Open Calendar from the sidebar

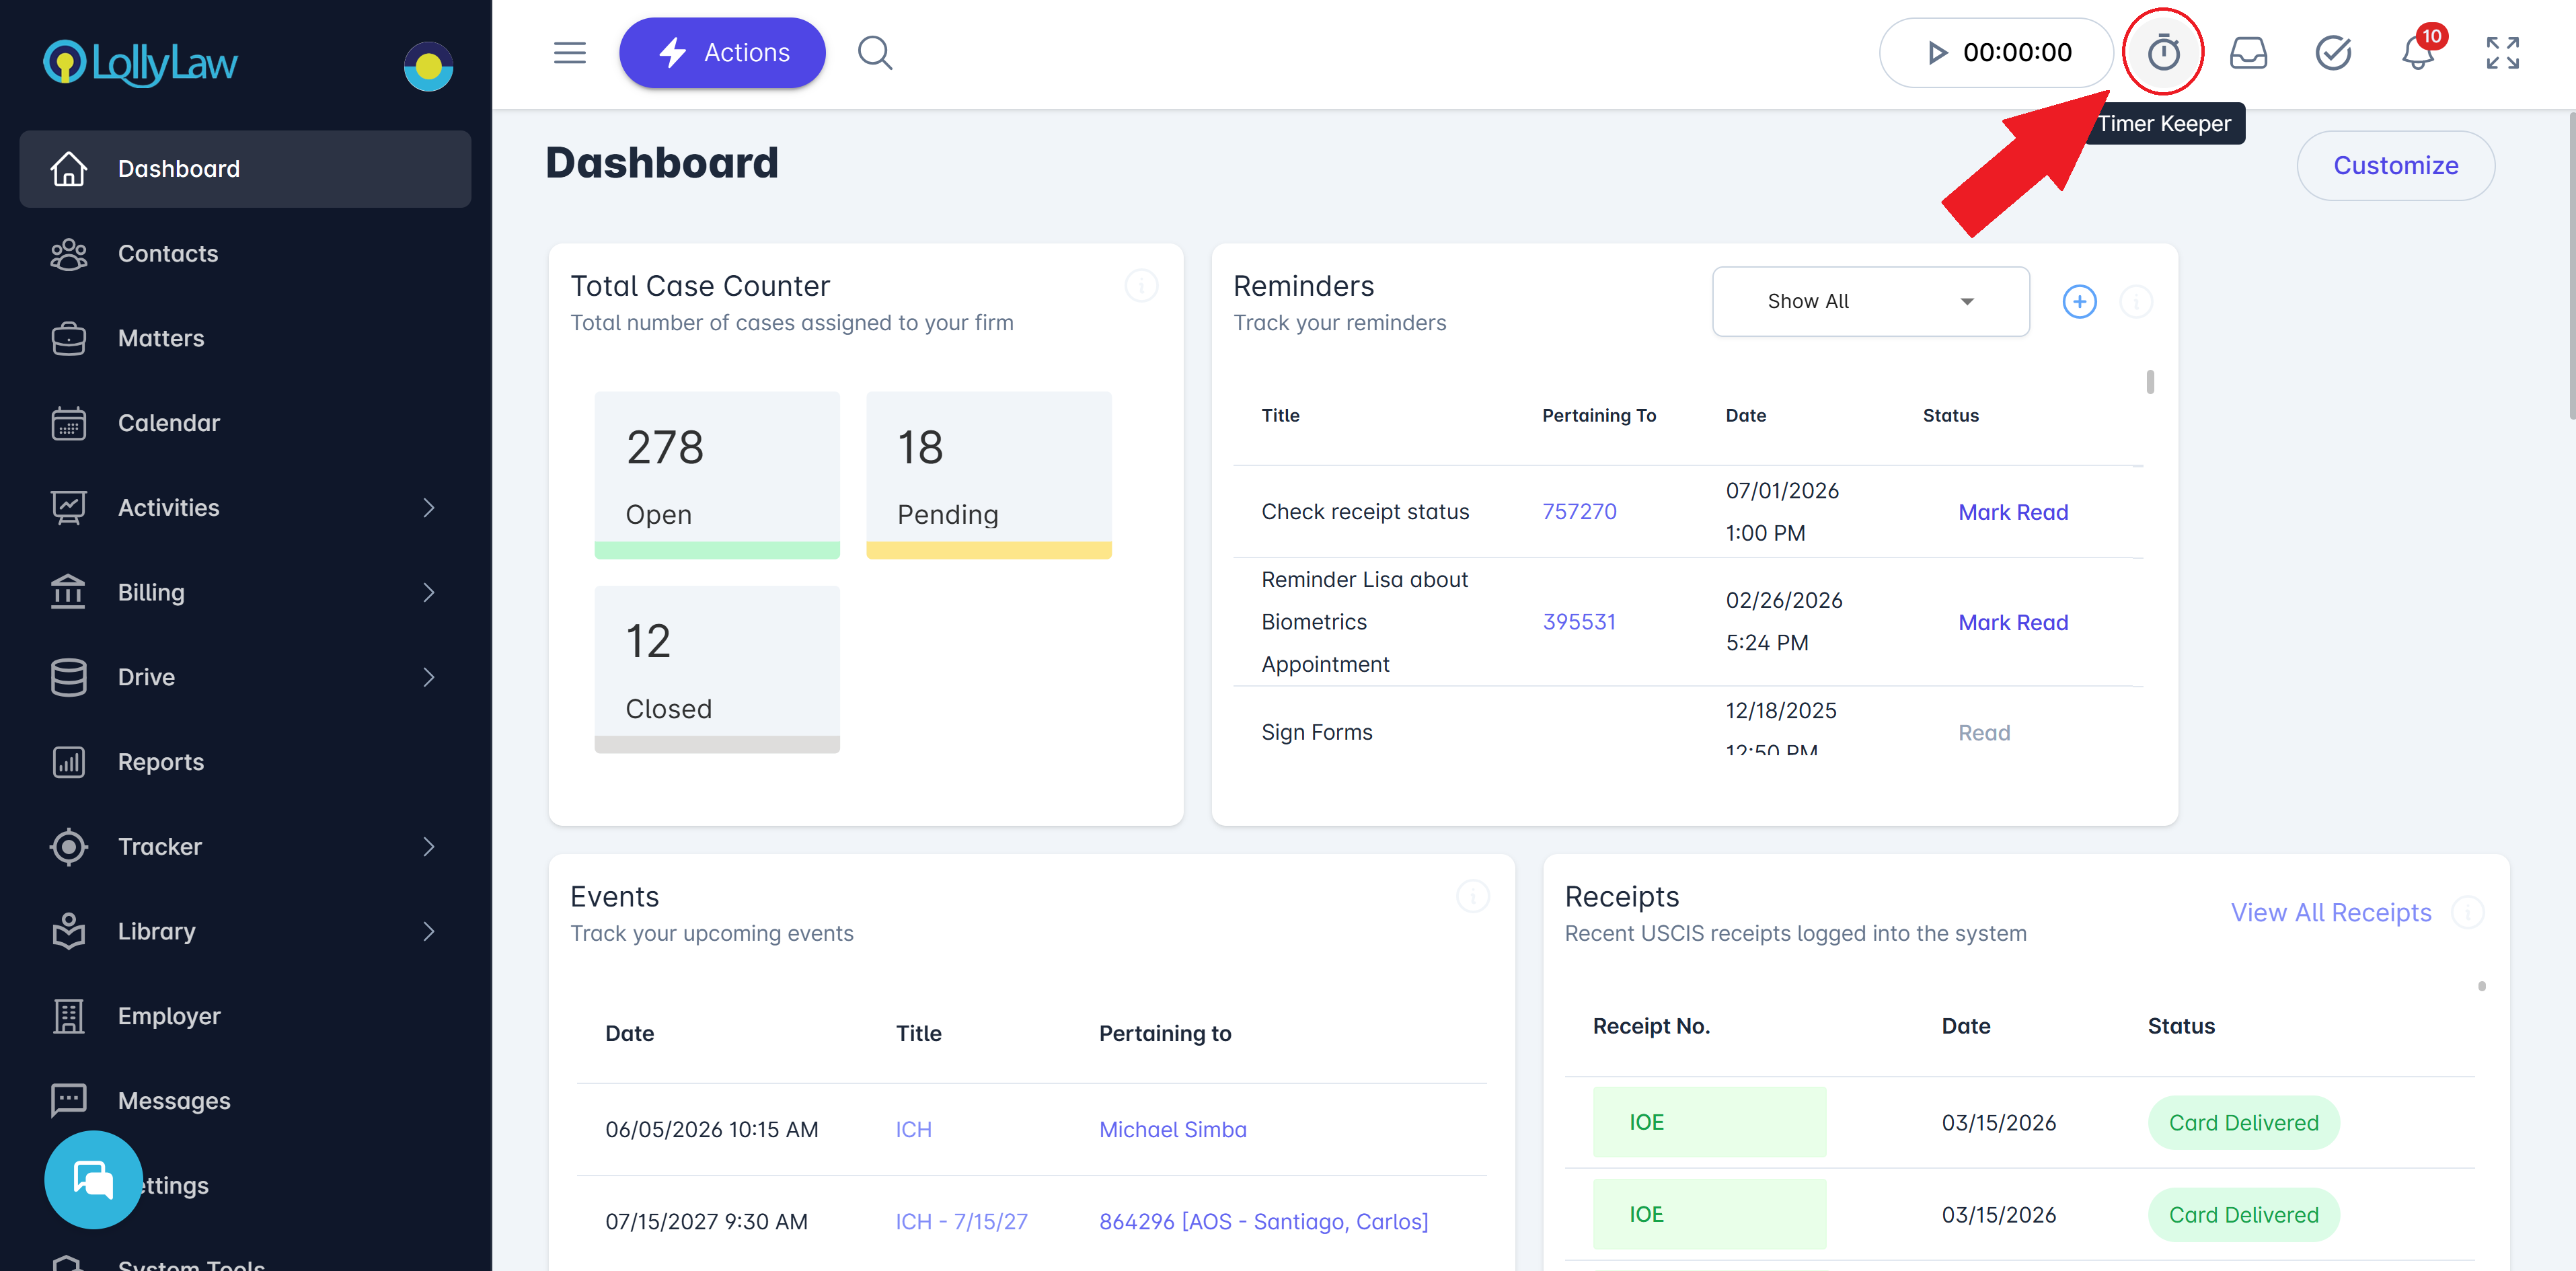168,423
